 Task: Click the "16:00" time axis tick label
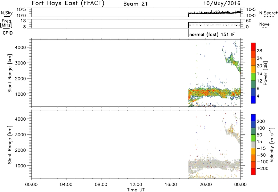171,185
